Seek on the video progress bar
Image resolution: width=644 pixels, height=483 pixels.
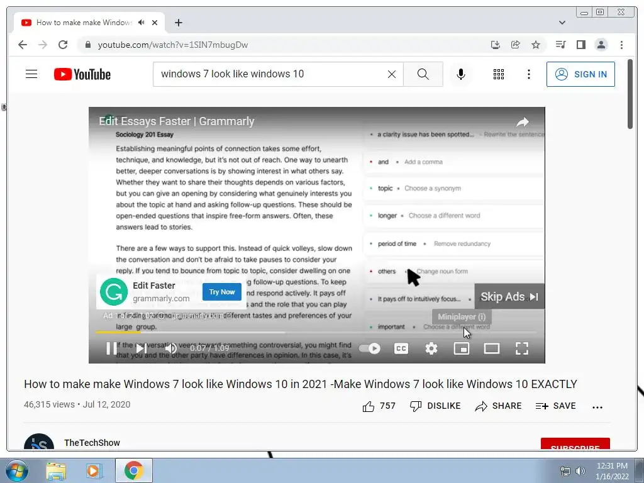coord(316,332)
